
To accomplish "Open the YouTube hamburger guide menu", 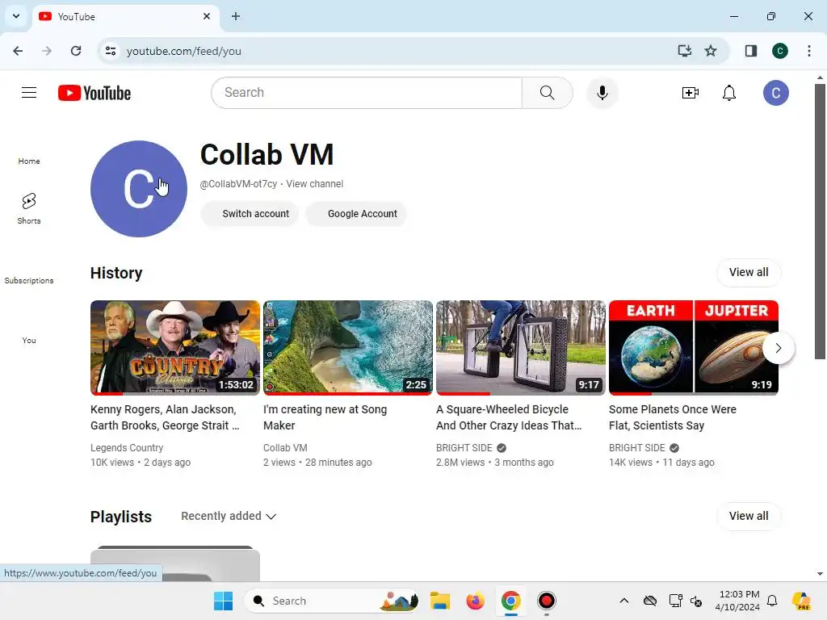I will tap(29, 93).
